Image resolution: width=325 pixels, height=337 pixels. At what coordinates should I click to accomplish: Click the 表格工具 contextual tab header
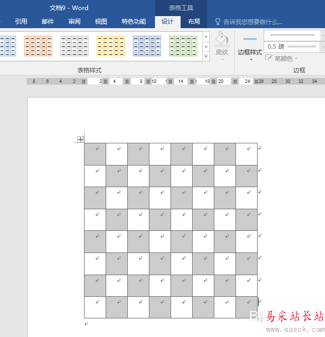[x=181, y=8]
